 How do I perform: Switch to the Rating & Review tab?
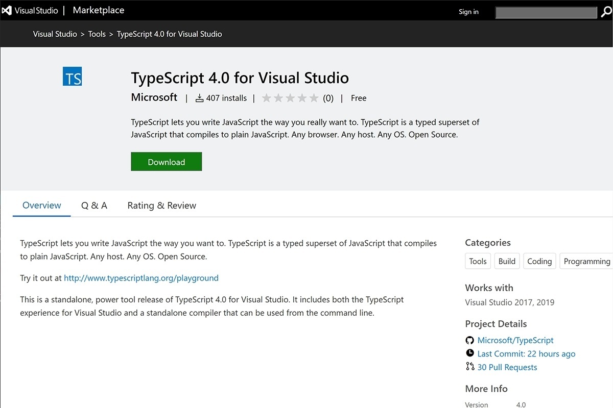tap(162, 205)
